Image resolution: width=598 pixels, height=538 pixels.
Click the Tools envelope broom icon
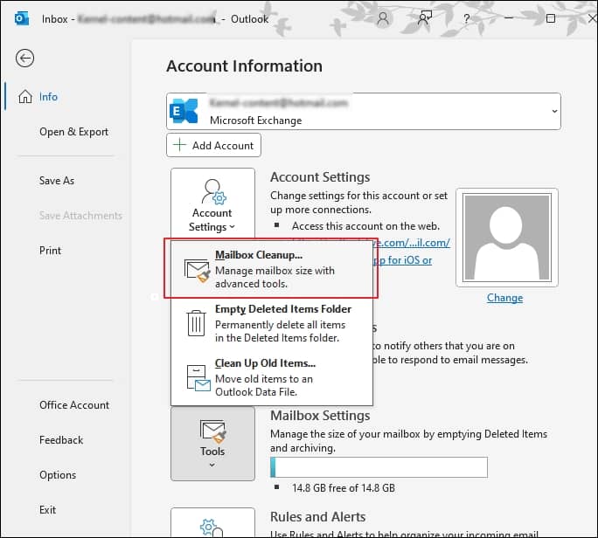[212, 431]
